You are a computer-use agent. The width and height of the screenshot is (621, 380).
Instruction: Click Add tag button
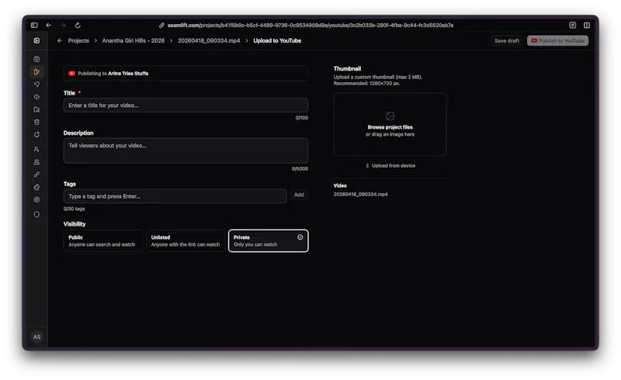299,195
